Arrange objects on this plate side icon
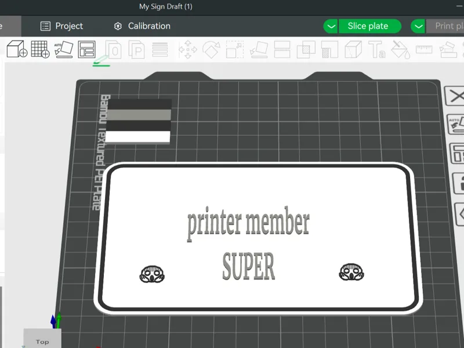 (x=457, y=153)
